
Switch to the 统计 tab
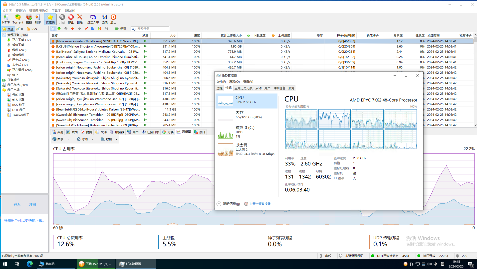(200, 132)
